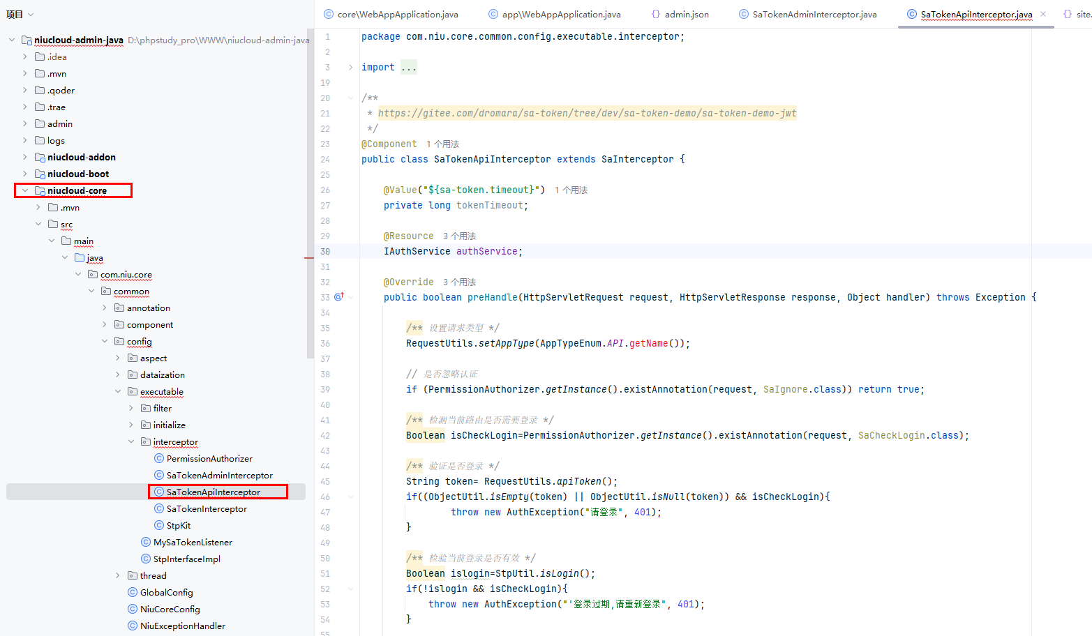Click the SaTokenApiInterceptor class icon in tree
The width and height of the screenshot is (1092, 636).
[159, 492]
